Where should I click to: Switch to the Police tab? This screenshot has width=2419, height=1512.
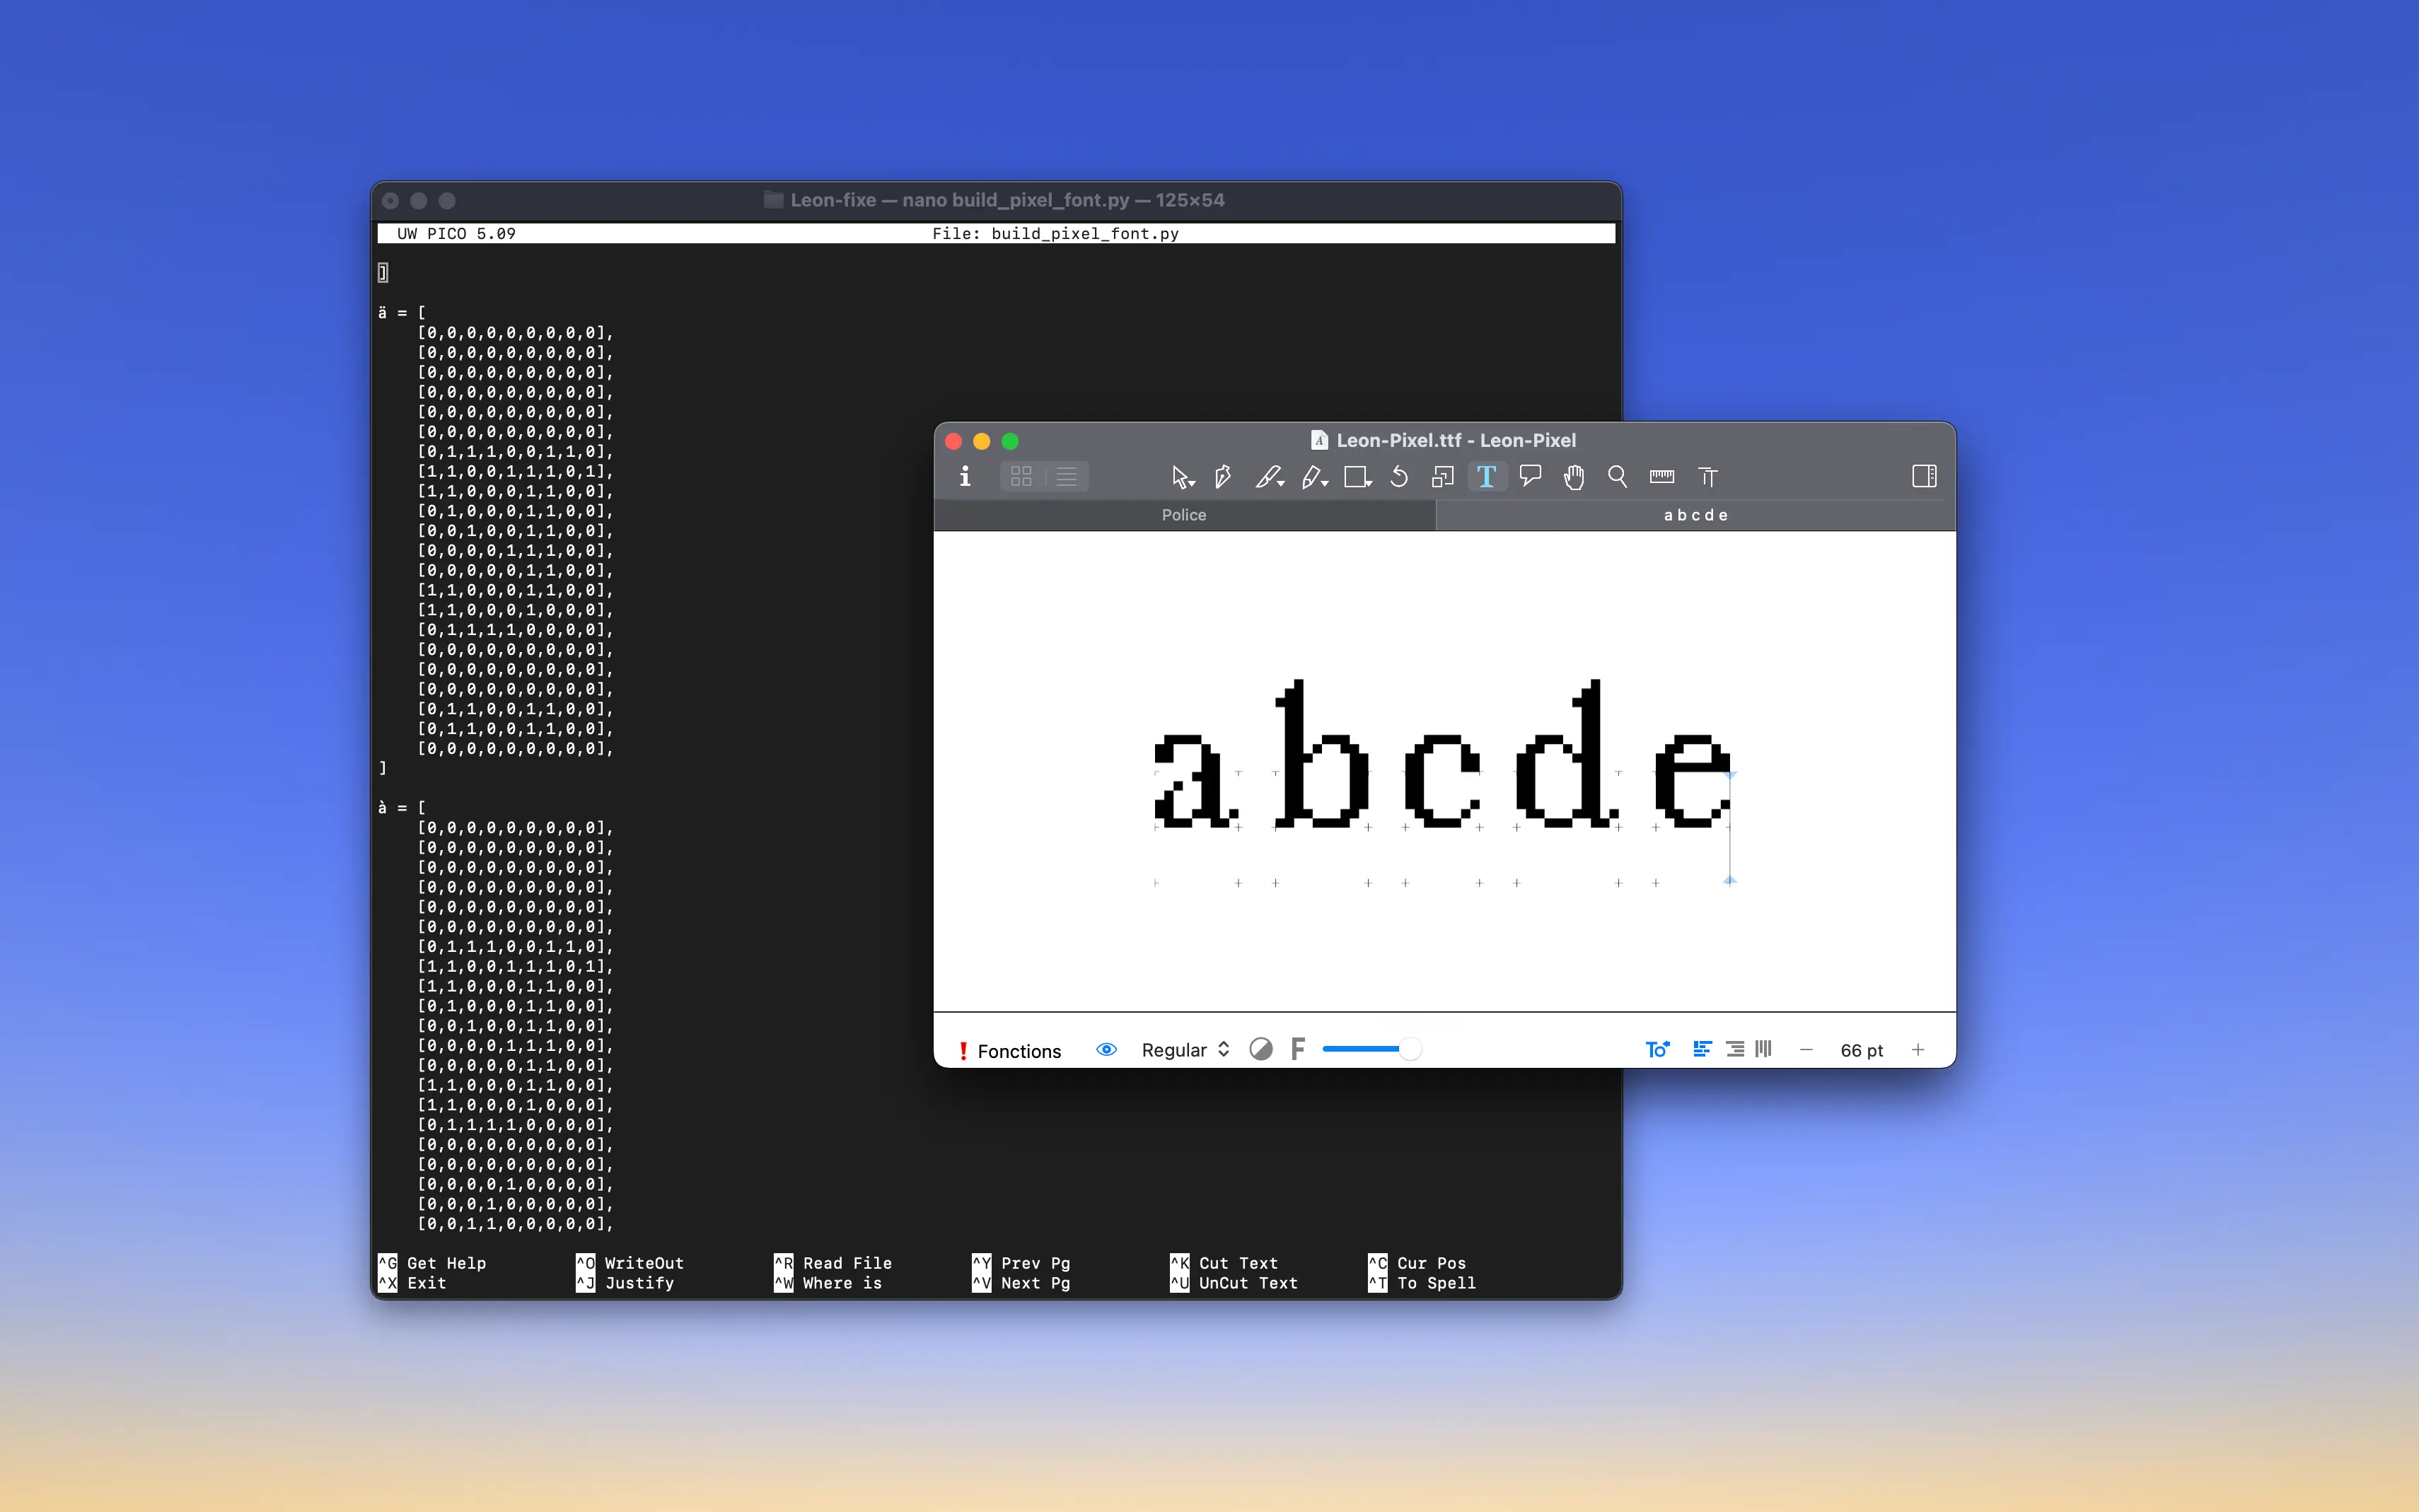pyautogui.click(x=1183, y=515)
